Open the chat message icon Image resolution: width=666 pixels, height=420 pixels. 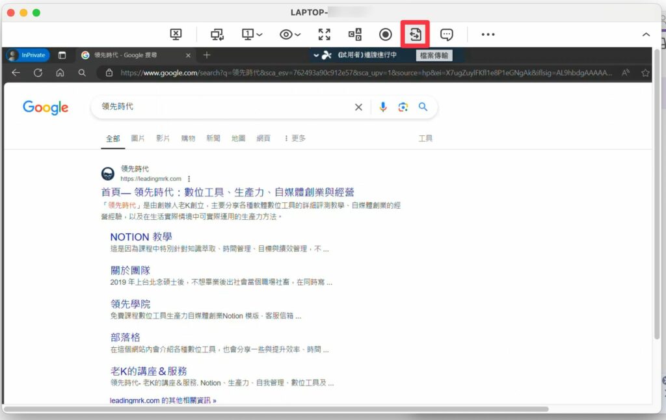pyautogui.click(x=446, y=34)
